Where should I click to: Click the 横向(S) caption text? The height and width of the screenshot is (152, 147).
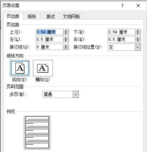42,80
